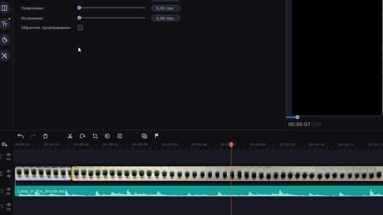Open the Stickers tab in sidebar
Screen dimensions: 383x215
5,40
